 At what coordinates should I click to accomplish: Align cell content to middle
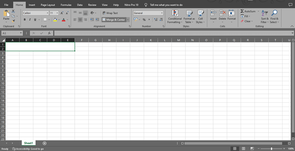[80, 13]
